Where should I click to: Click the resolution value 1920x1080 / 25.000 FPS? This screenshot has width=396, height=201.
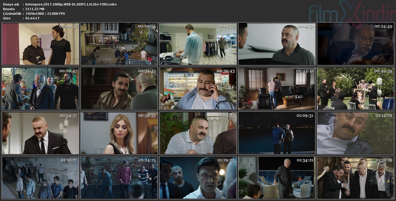pyautogui.click(x=45, y=14)
